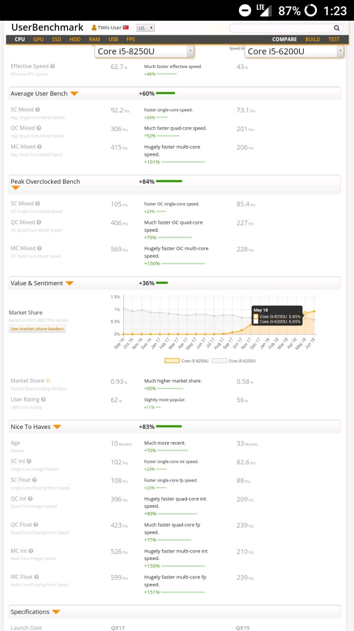This screenshot has height=631, width=354.
Task: Click the +84% Peak Overclocked Bench bar
Action: click(169, 181)
